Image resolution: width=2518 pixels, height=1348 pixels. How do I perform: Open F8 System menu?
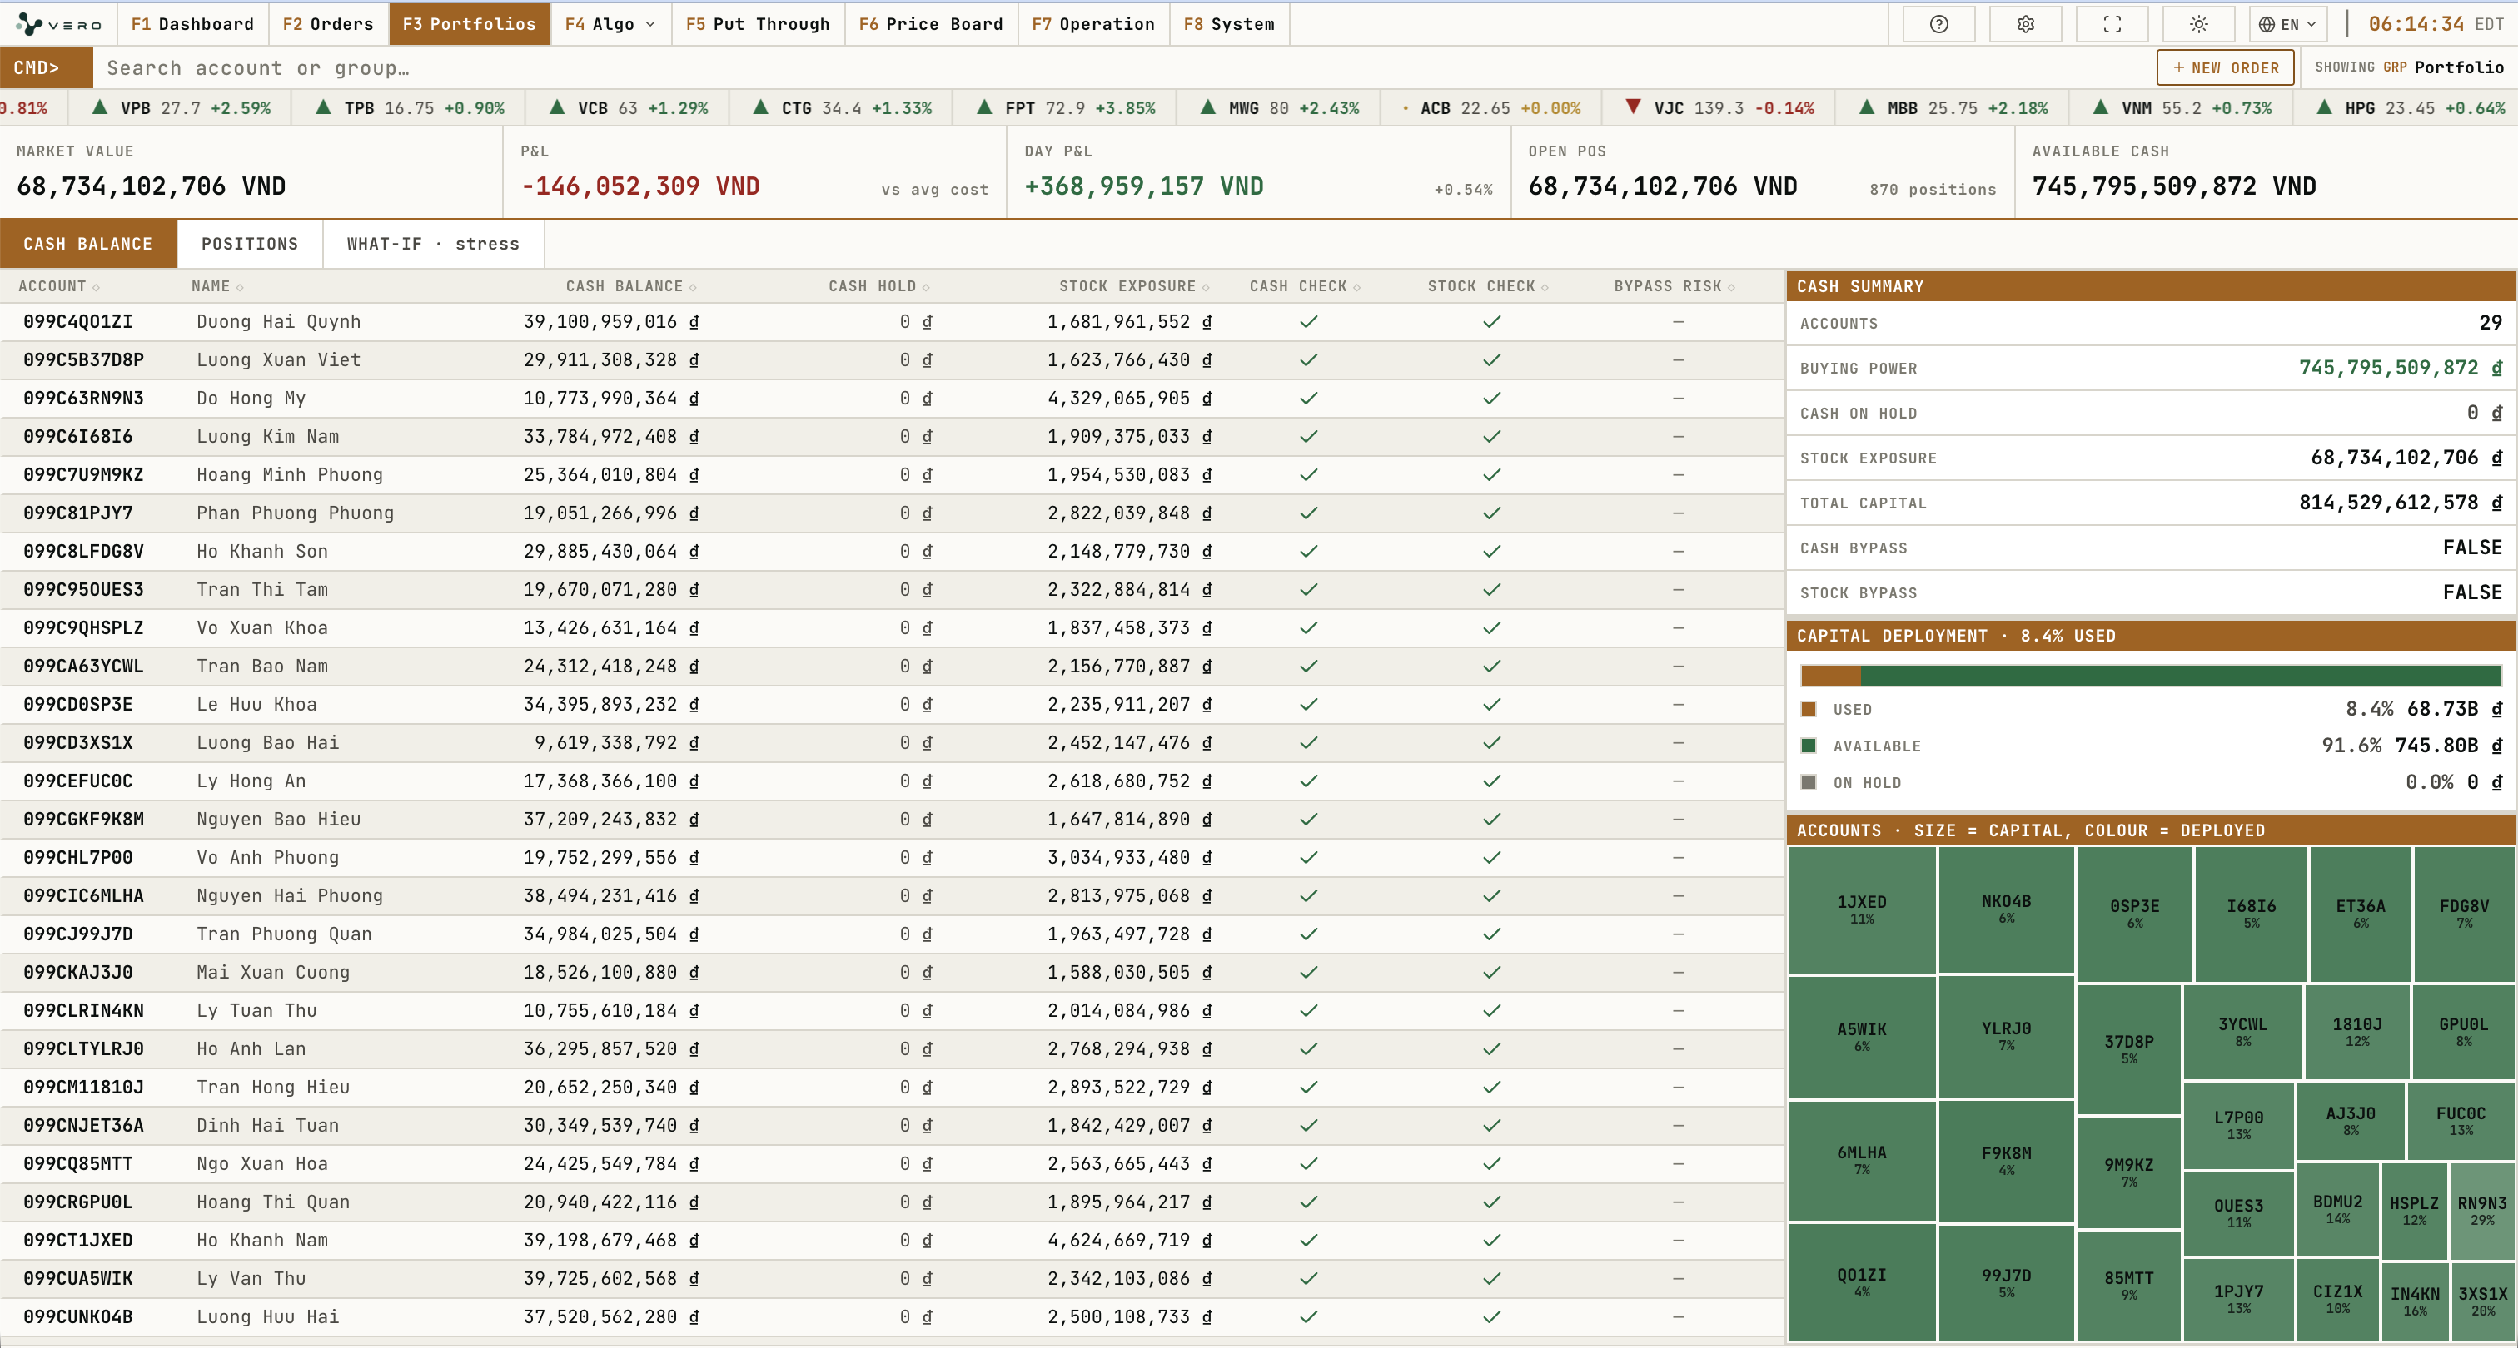1229,24
